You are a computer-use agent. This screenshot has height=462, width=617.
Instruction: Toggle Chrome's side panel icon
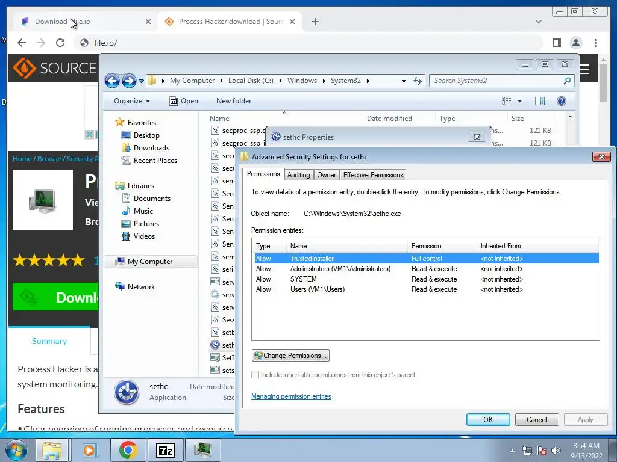556,43
